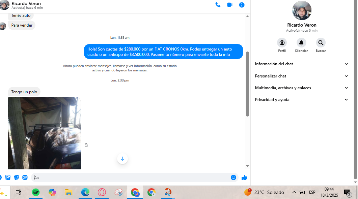Viewport: 358px width, 199px height.
Task: Open the emoji picker in message box
Action: click(233, 177)
